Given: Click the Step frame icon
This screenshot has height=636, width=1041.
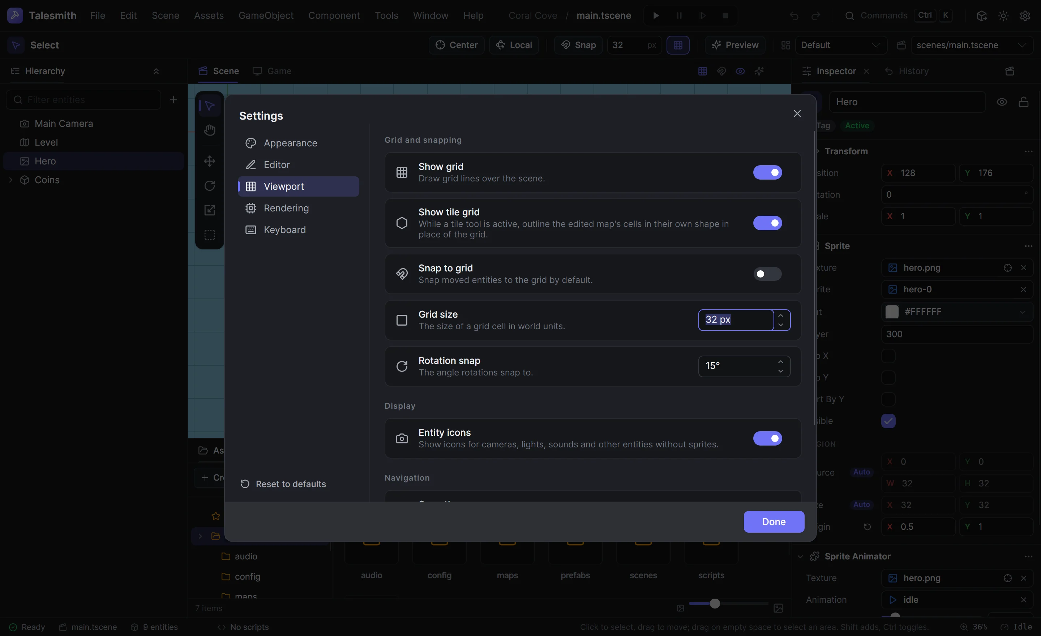Looking at the screenshot, I should tap(702, 16).
